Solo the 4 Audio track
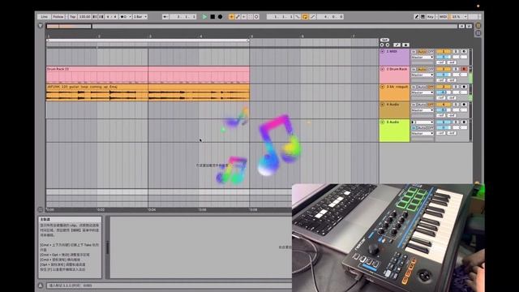The height and width of the screenshot is (292, 519). (456, 105)
